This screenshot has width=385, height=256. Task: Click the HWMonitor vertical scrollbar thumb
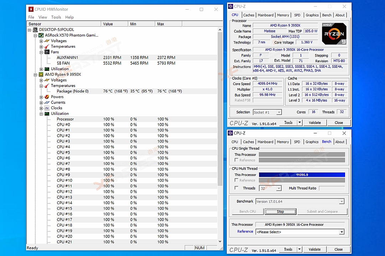point(220,109)
